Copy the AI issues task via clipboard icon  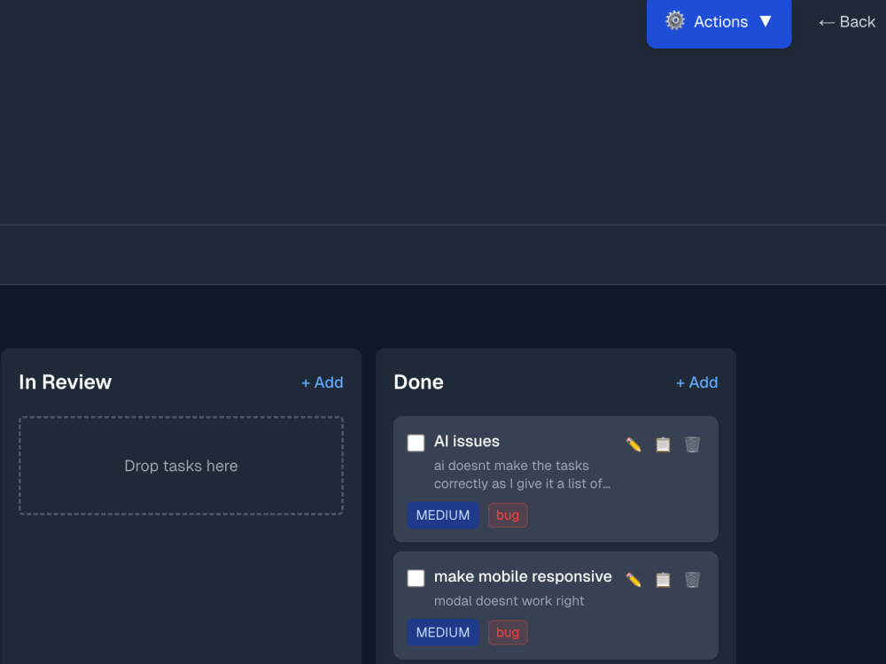pyautogui.click(x=663, y=445)
